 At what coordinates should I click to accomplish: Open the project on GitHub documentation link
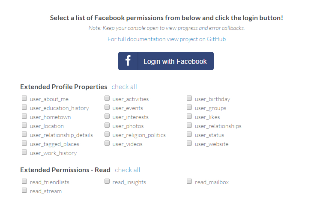167,39
